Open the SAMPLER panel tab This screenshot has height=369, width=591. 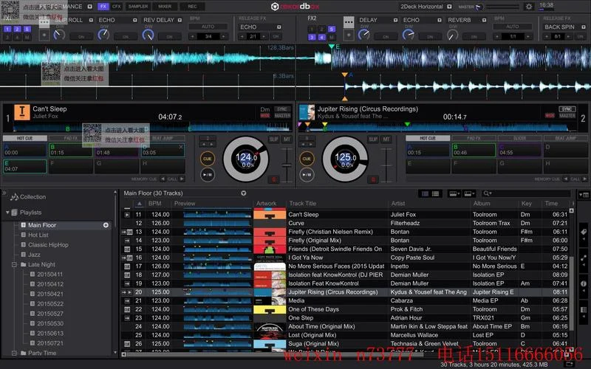138,7
